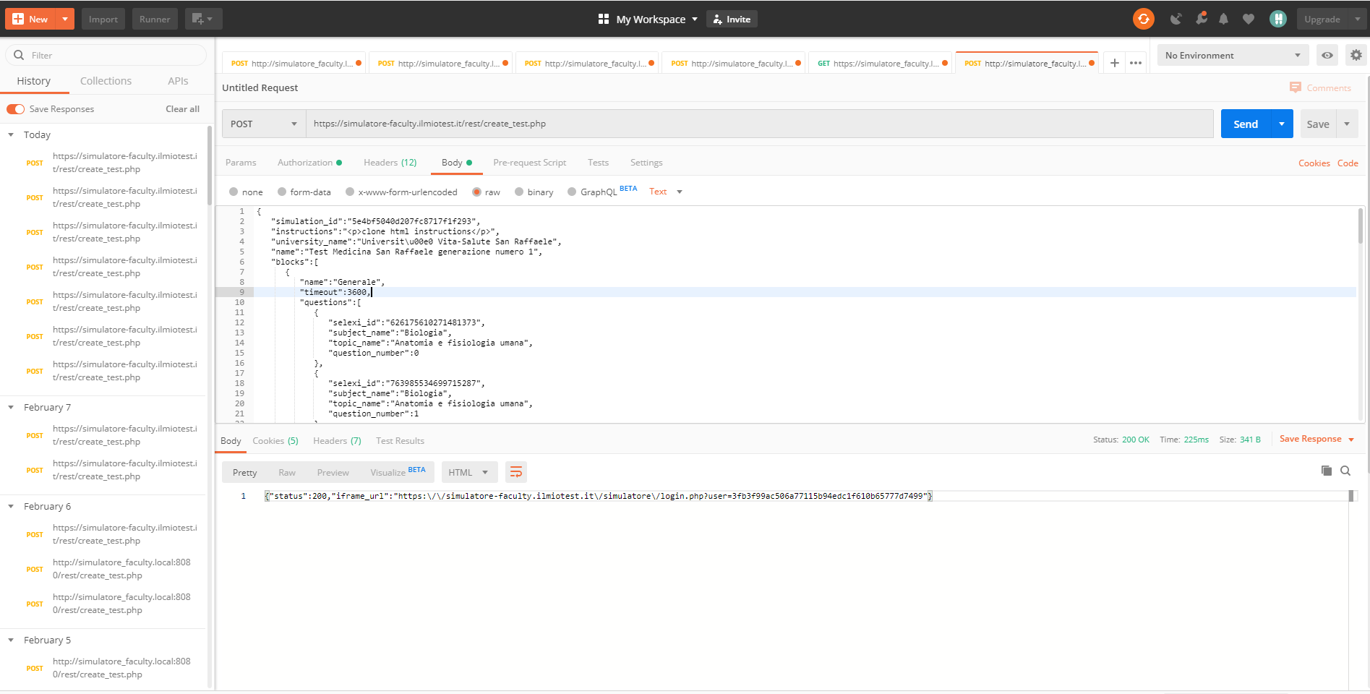Image resolution: width=1370 pixels, height=694 pixels.
Task: Select form-data body type
Action: click(282, 192)
